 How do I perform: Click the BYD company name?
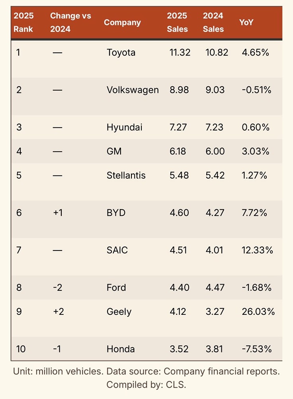coord(116,213)
